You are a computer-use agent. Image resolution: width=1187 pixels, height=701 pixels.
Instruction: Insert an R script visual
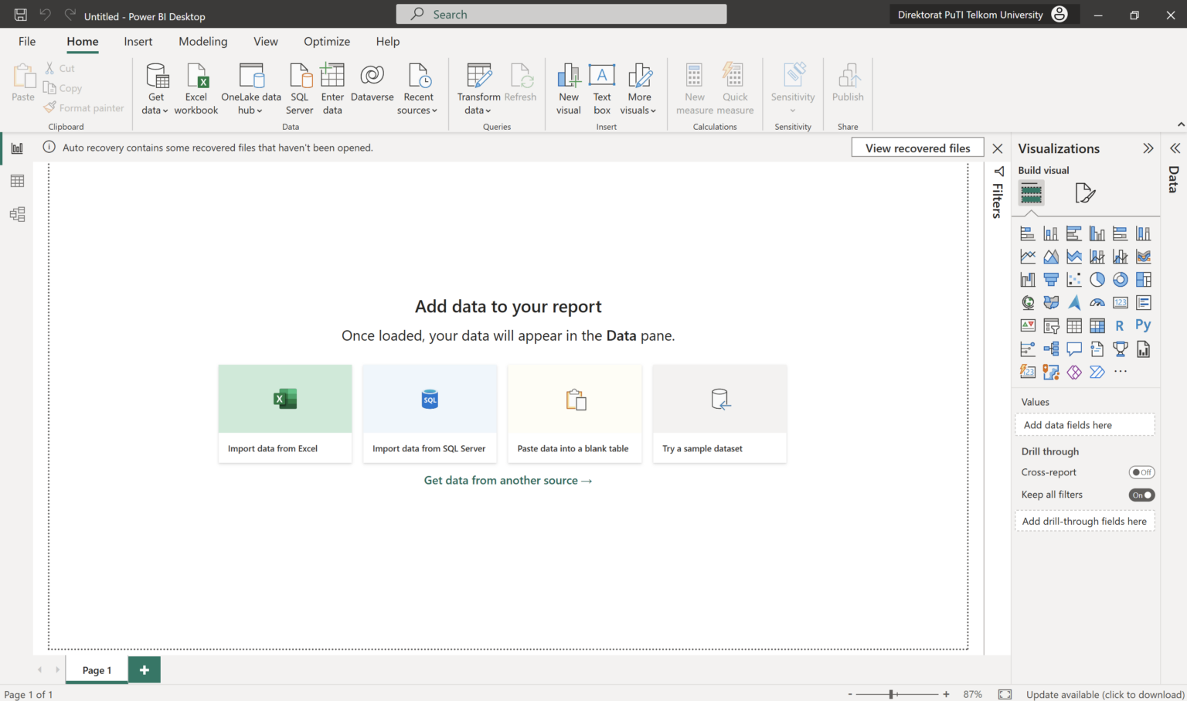(1120, 325)
